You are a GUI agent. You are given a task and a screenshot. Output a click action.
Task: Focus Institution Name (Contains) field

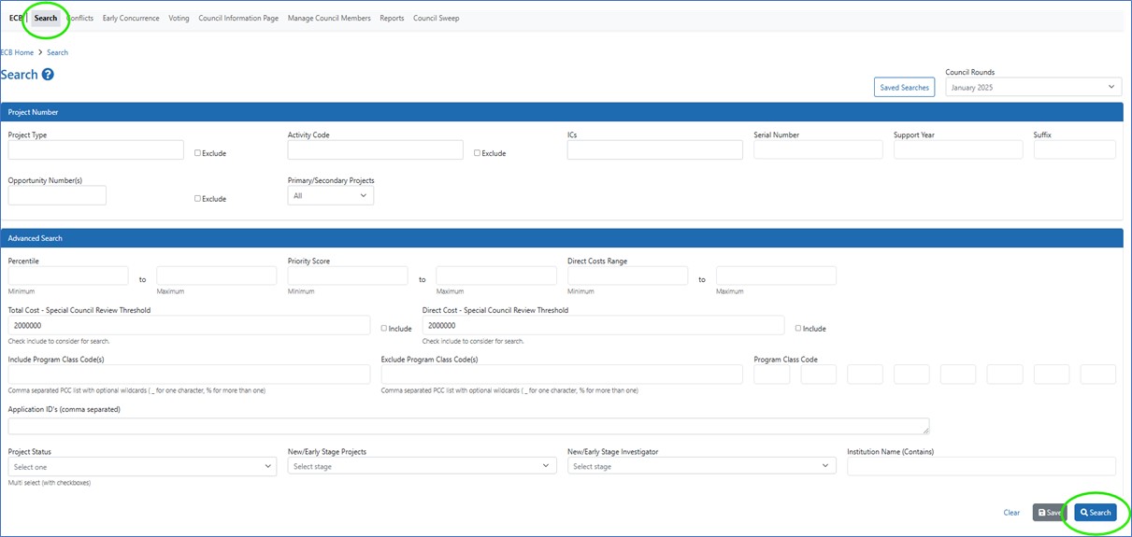tap(982, 466)
